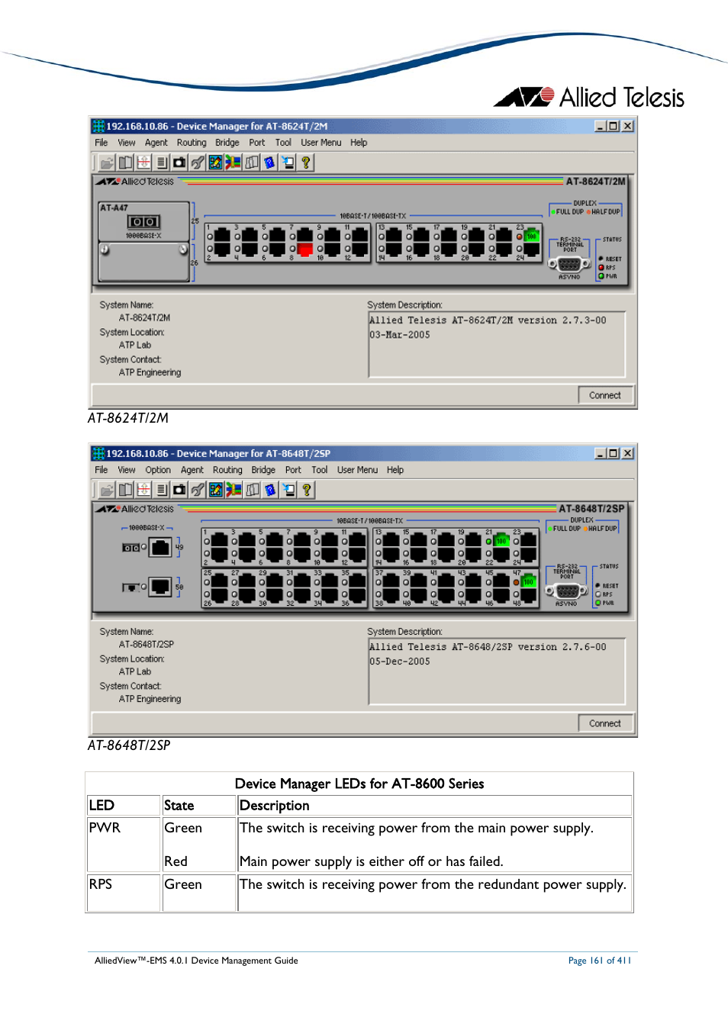Viewport: 728px width, 1030px height.
Task: Click the chain link icon in AT-8648T/2SP toolbar
Action: [198, 490]
